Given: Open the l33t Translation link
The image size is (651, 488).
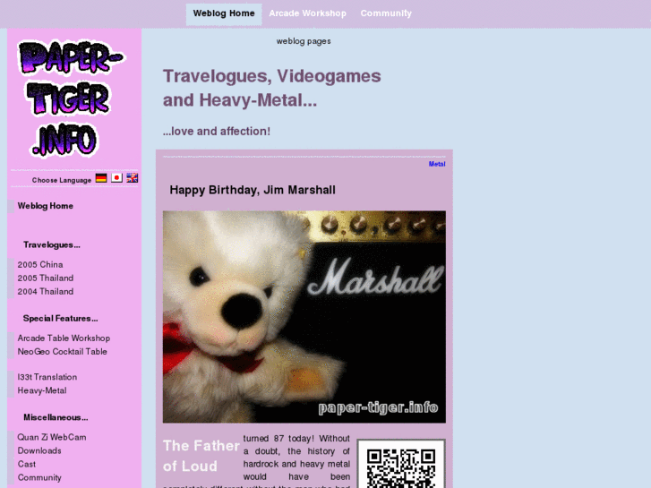Looking at the screenshot, I should click(47, 377).
